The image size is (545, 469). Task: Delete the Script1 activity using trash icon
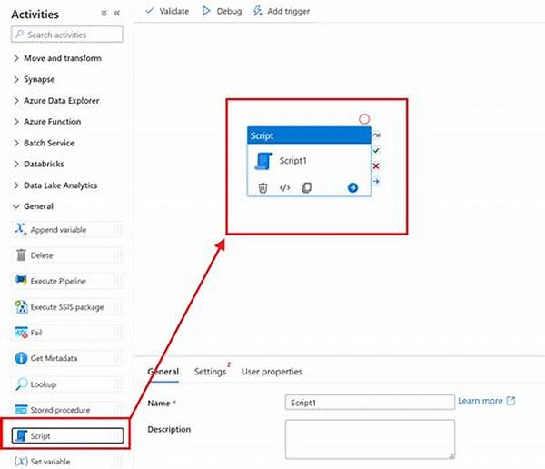point(263,188)
